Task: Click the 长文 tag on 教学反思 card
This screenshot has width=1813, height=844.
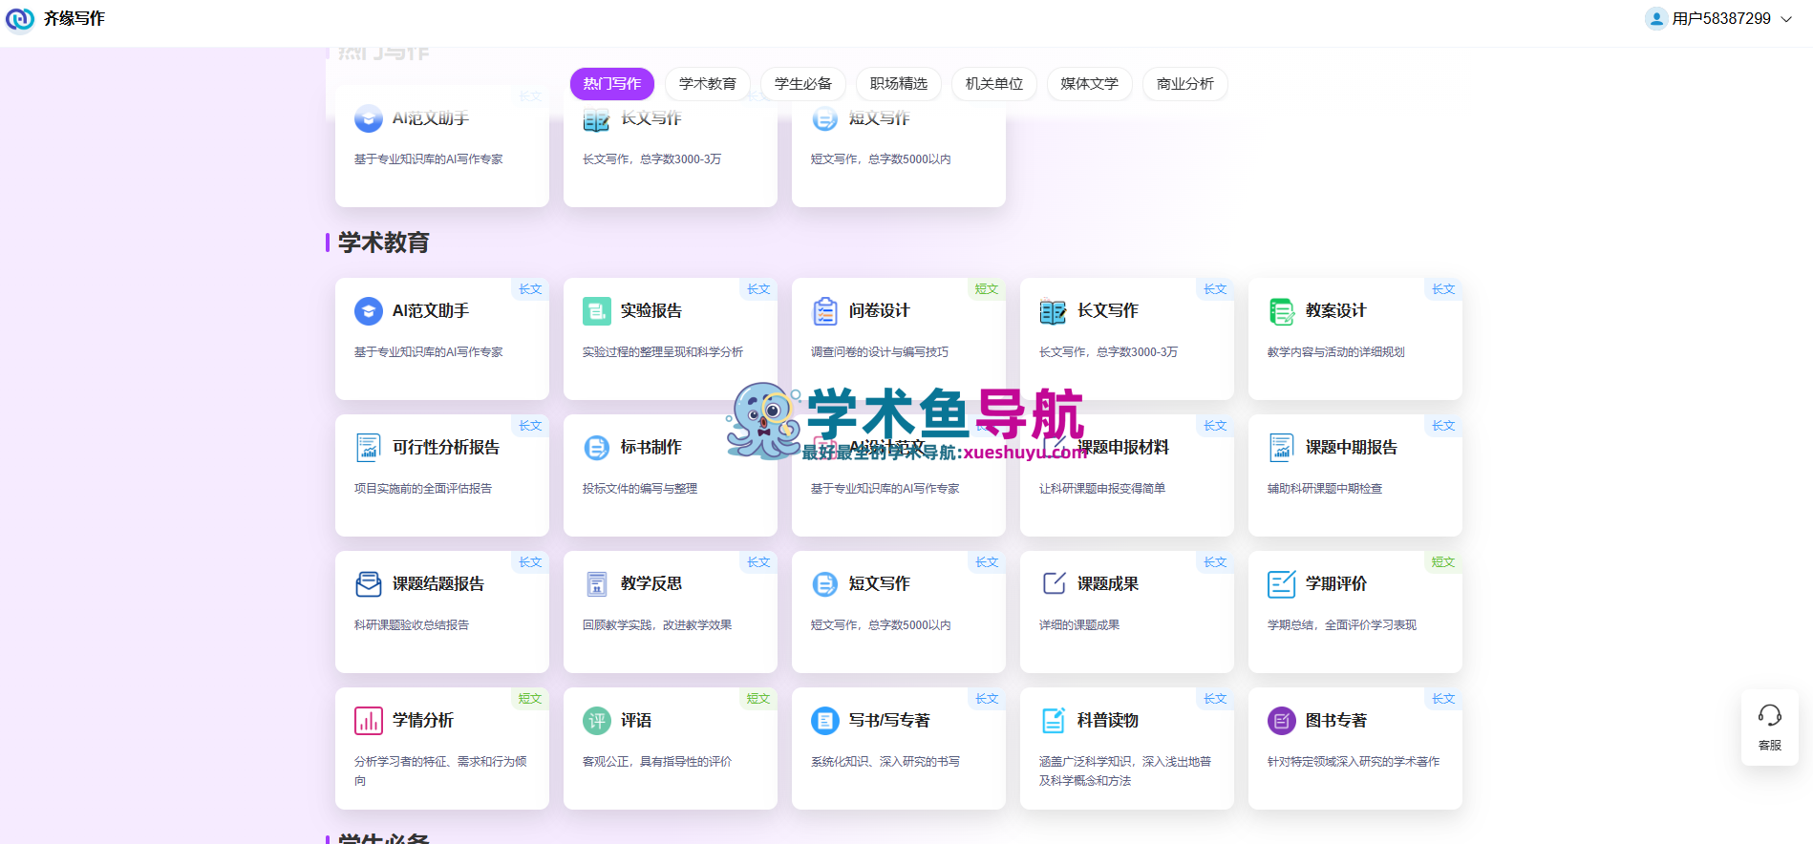Action: click(758, 562)
